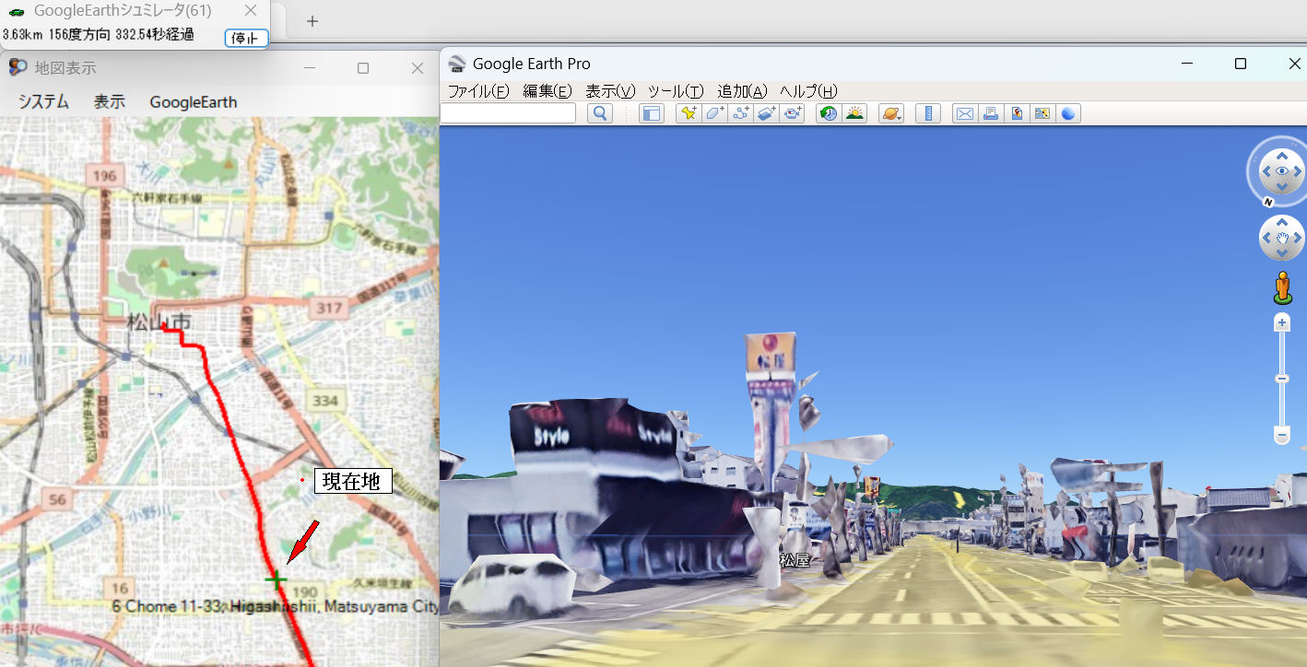Select the add polygon tool
Viewport: 1307px width, 667px height.
tap(714, 113)
